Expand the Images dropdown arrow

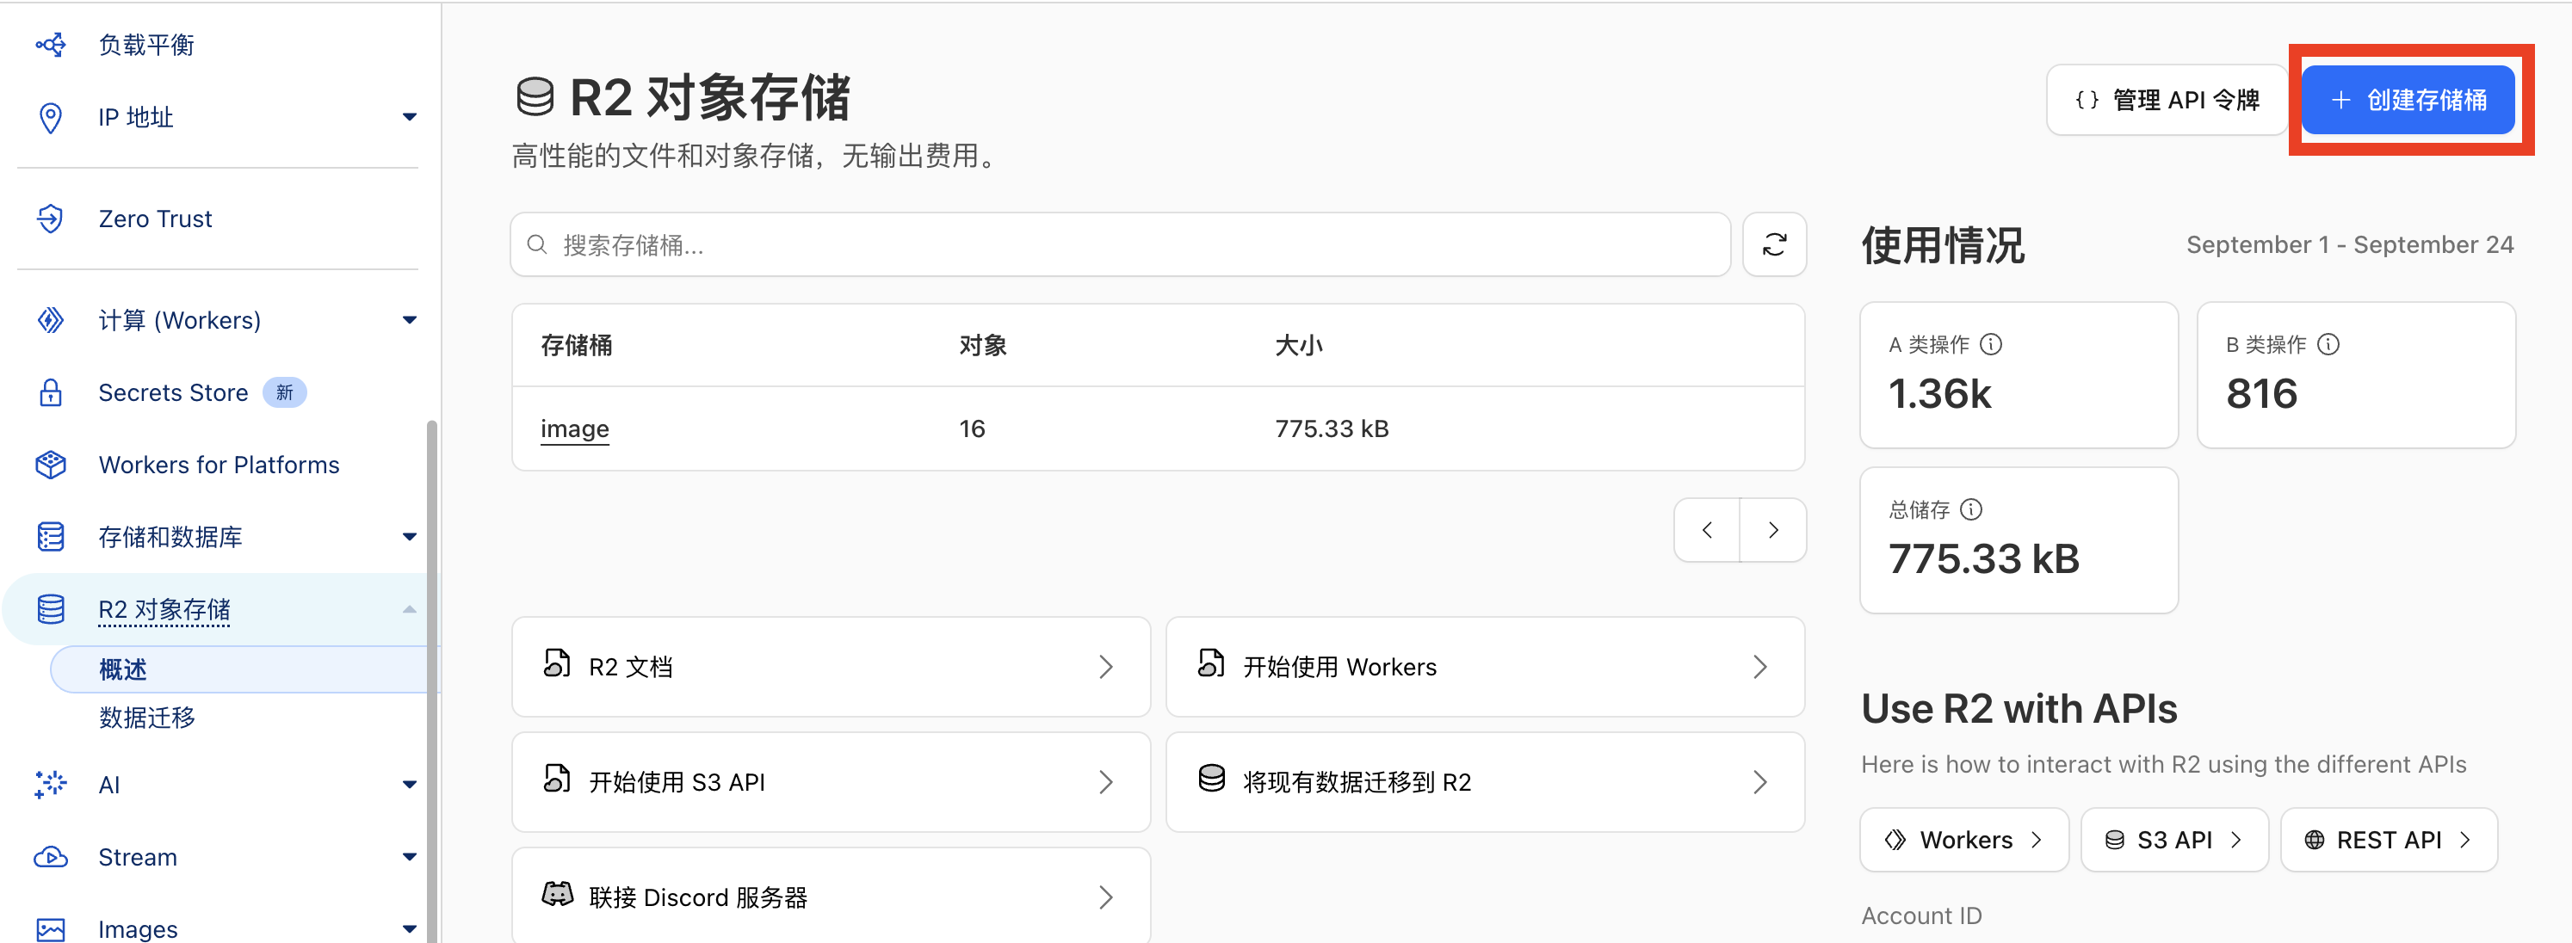(410, 929)
